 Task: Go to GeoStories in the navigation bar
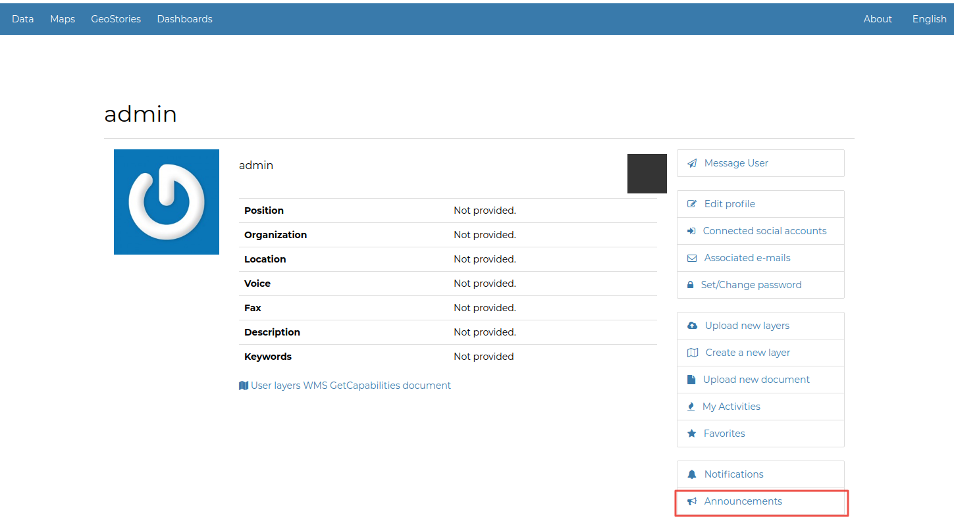coord(116,19)
